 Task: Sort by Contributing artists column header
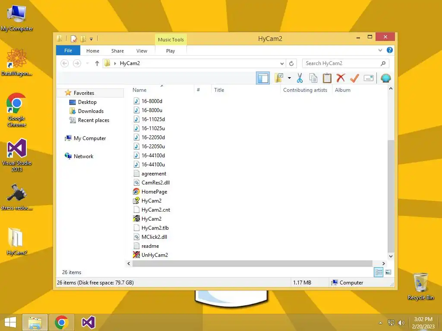point(305,90)
